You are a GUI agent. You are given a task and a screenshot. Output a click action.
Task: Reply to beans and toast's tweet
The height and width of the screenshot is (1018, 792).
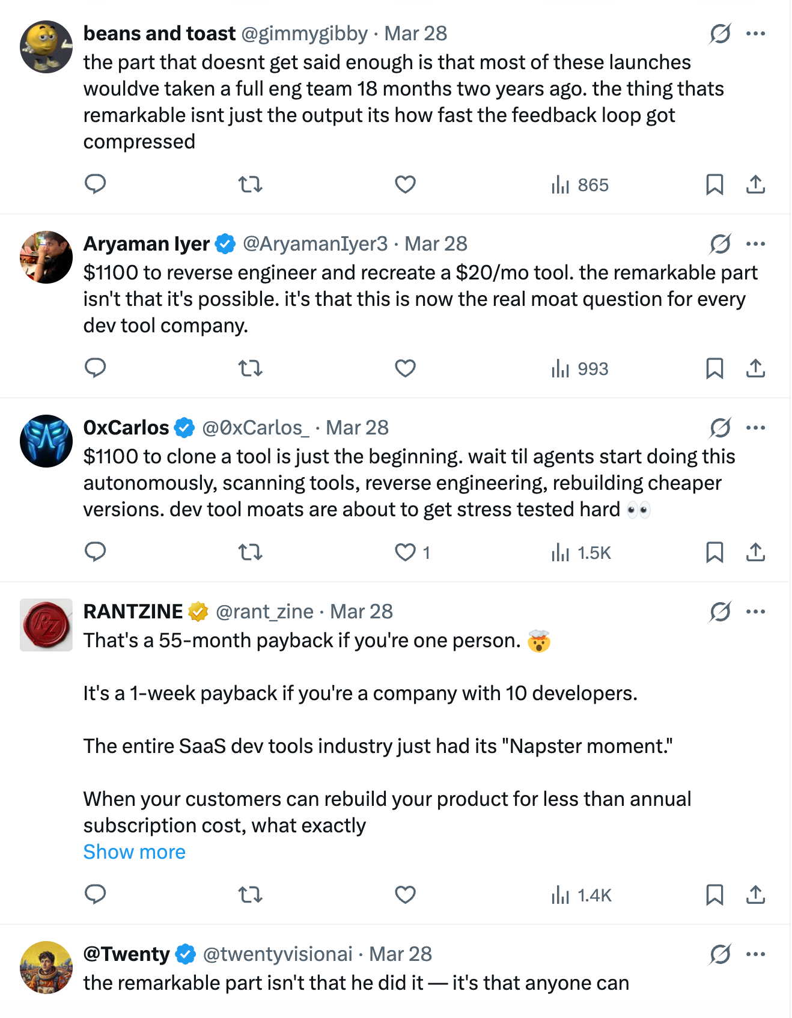(x=95, y=184)
